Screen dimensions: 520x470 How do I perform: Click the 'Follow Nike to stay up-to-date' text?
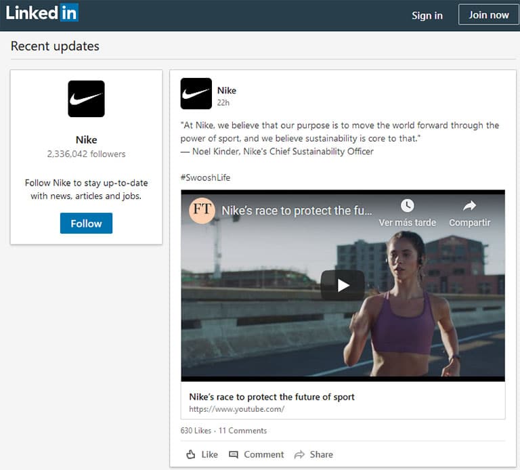pos(86,190)
